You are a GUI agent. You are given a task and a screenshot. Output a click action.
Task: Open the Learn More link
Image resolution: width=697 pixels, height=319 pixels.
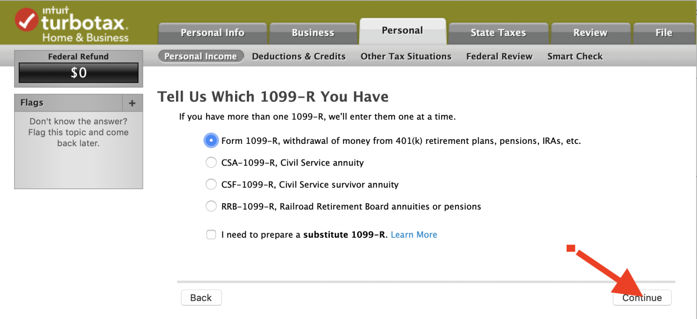click(x=413, y=235)
